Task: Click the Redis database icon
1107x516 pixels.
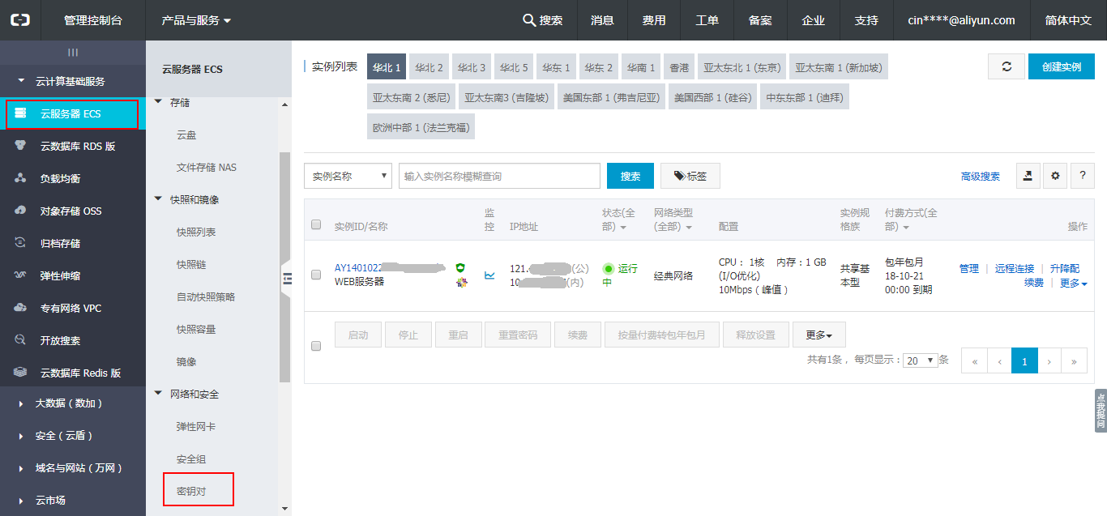Action: click(20, 373)
